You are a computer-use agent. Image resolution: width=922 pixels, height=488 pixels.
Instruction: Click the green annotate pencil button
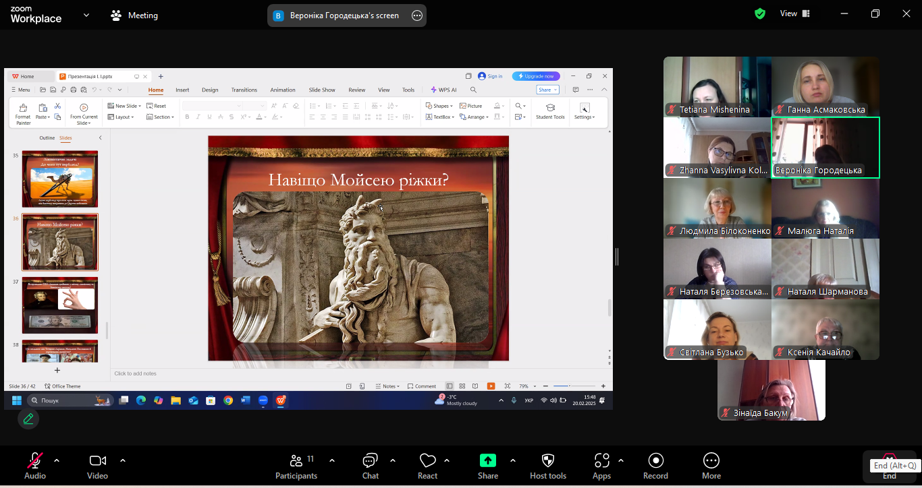(28, 419)
